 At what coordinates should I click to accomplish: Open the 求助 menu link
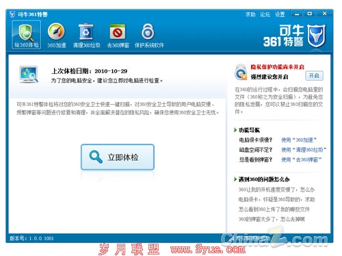click(250, 14)
